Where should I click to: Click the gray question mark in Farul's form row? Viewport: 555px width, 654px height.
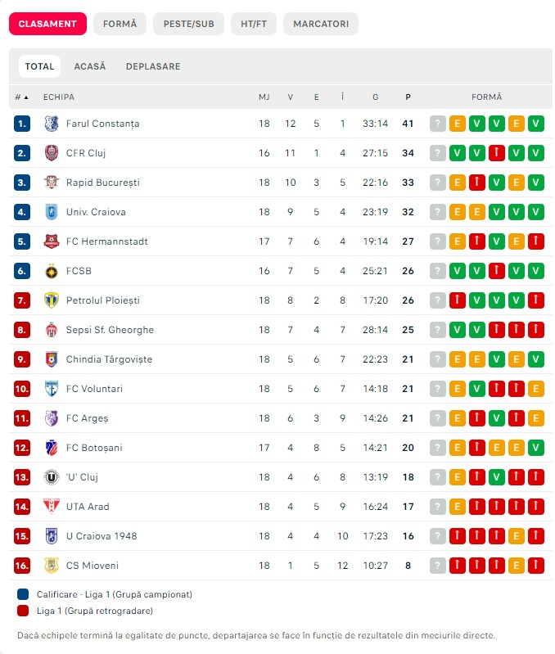point(438,124)
